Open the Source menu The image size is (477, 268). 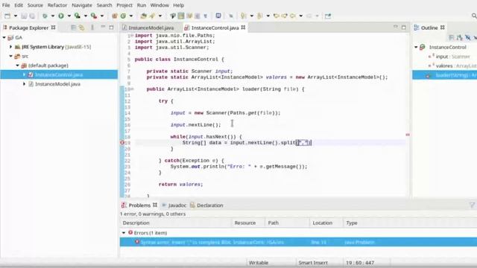pyautogui.click(x=35, y=5)
